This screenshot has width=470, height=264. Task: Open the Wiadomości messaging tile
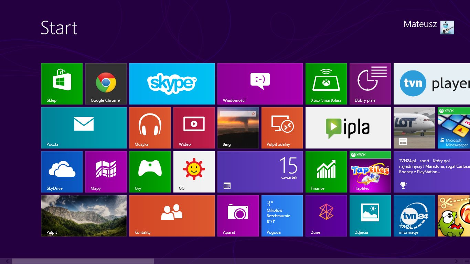(x=260, y=84)
